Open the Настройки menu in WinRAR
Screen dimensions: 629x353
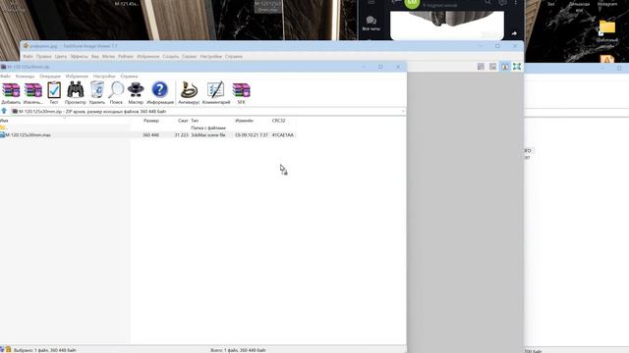point(104,76)
